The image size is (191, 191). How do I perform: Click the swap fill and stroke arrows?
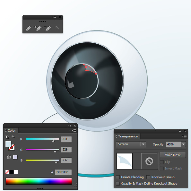[x=13, y=137]
